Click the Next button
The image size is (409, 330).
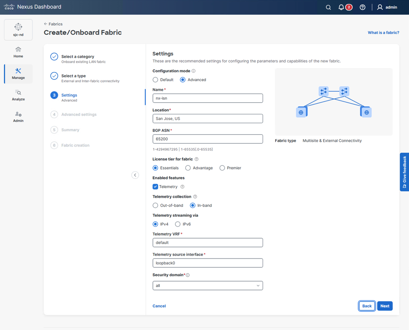[x=385, y=306]
